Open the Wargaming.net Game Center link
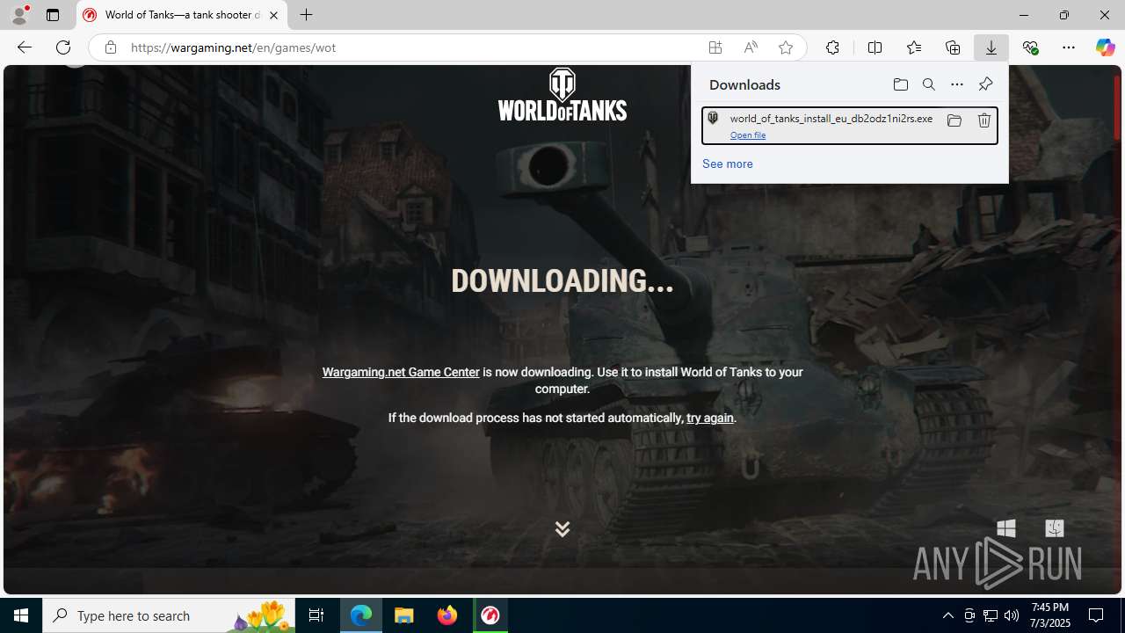Viewport: 1125px width, 633px height. pyautogui.click(x=401, y=372)
